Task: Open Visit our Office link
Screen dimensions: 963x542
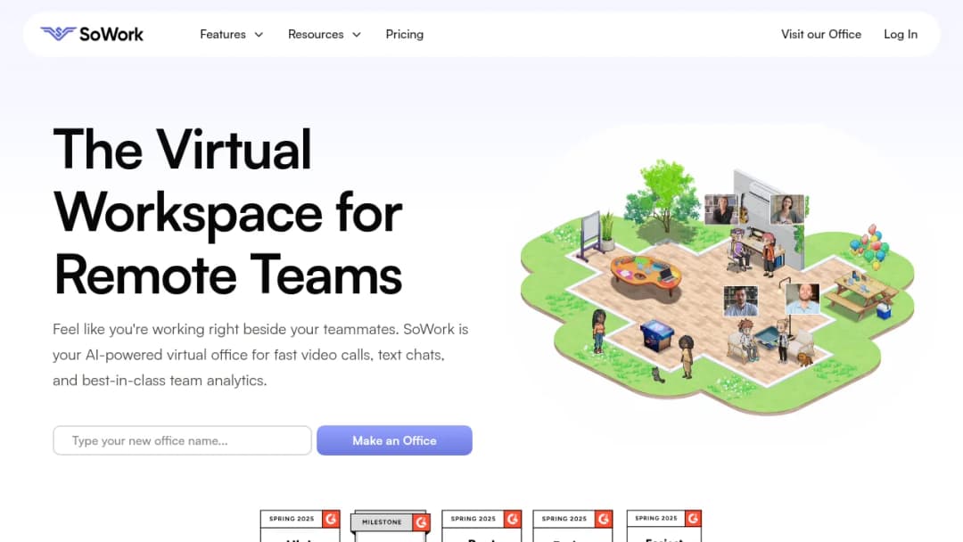Action: [x=820, y=35]
